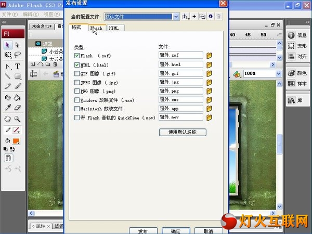Select the Eraser tool
The image size is (312, 234).
pos(18,108)
